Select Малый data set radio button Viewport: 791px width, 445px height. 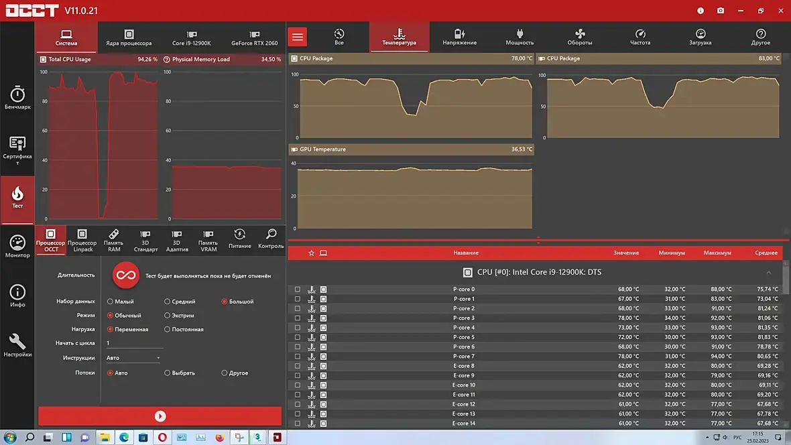click(110, 302)
